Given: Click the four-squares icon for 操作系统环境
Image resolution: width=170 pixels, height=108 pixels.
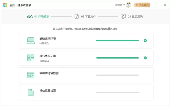Looking at the screenshot, I should (31, 58).
